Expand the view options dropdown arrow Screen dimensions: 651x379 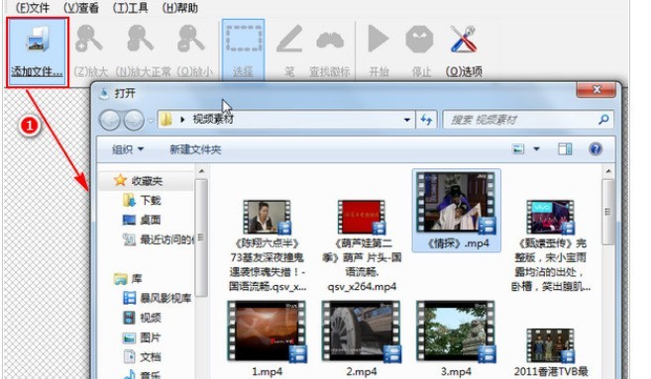pyautogui.click(x=536, y=148)
